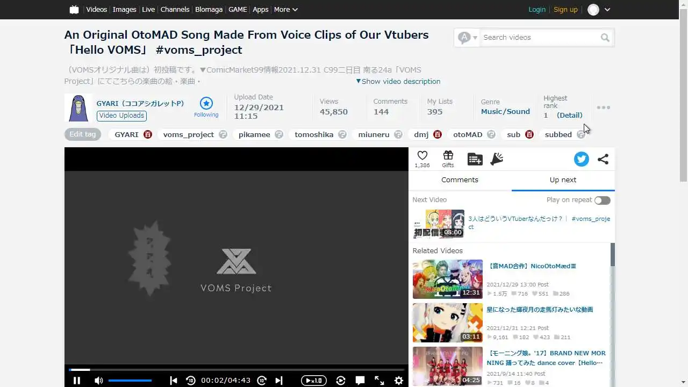This screenshot has width=688, height=387.
Task: Mute the player volume speaker icon
Action: (x=98, y=380)
